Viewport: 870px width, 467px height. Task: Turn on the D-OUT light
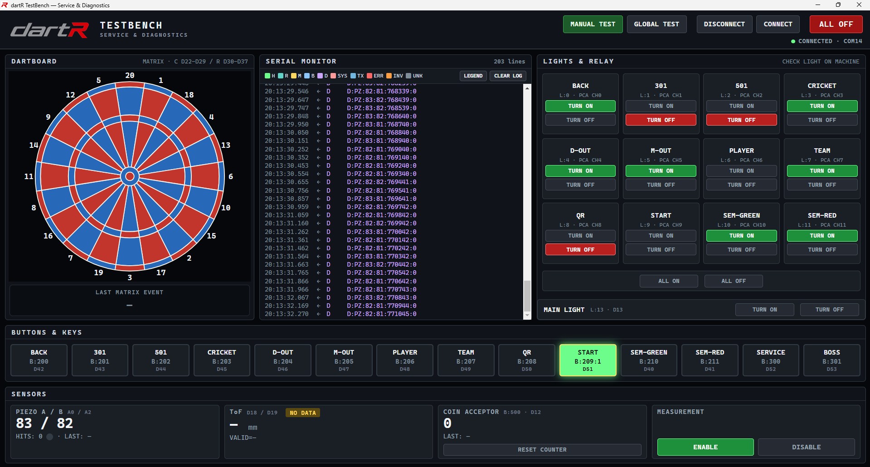click(x=580, y=171)
